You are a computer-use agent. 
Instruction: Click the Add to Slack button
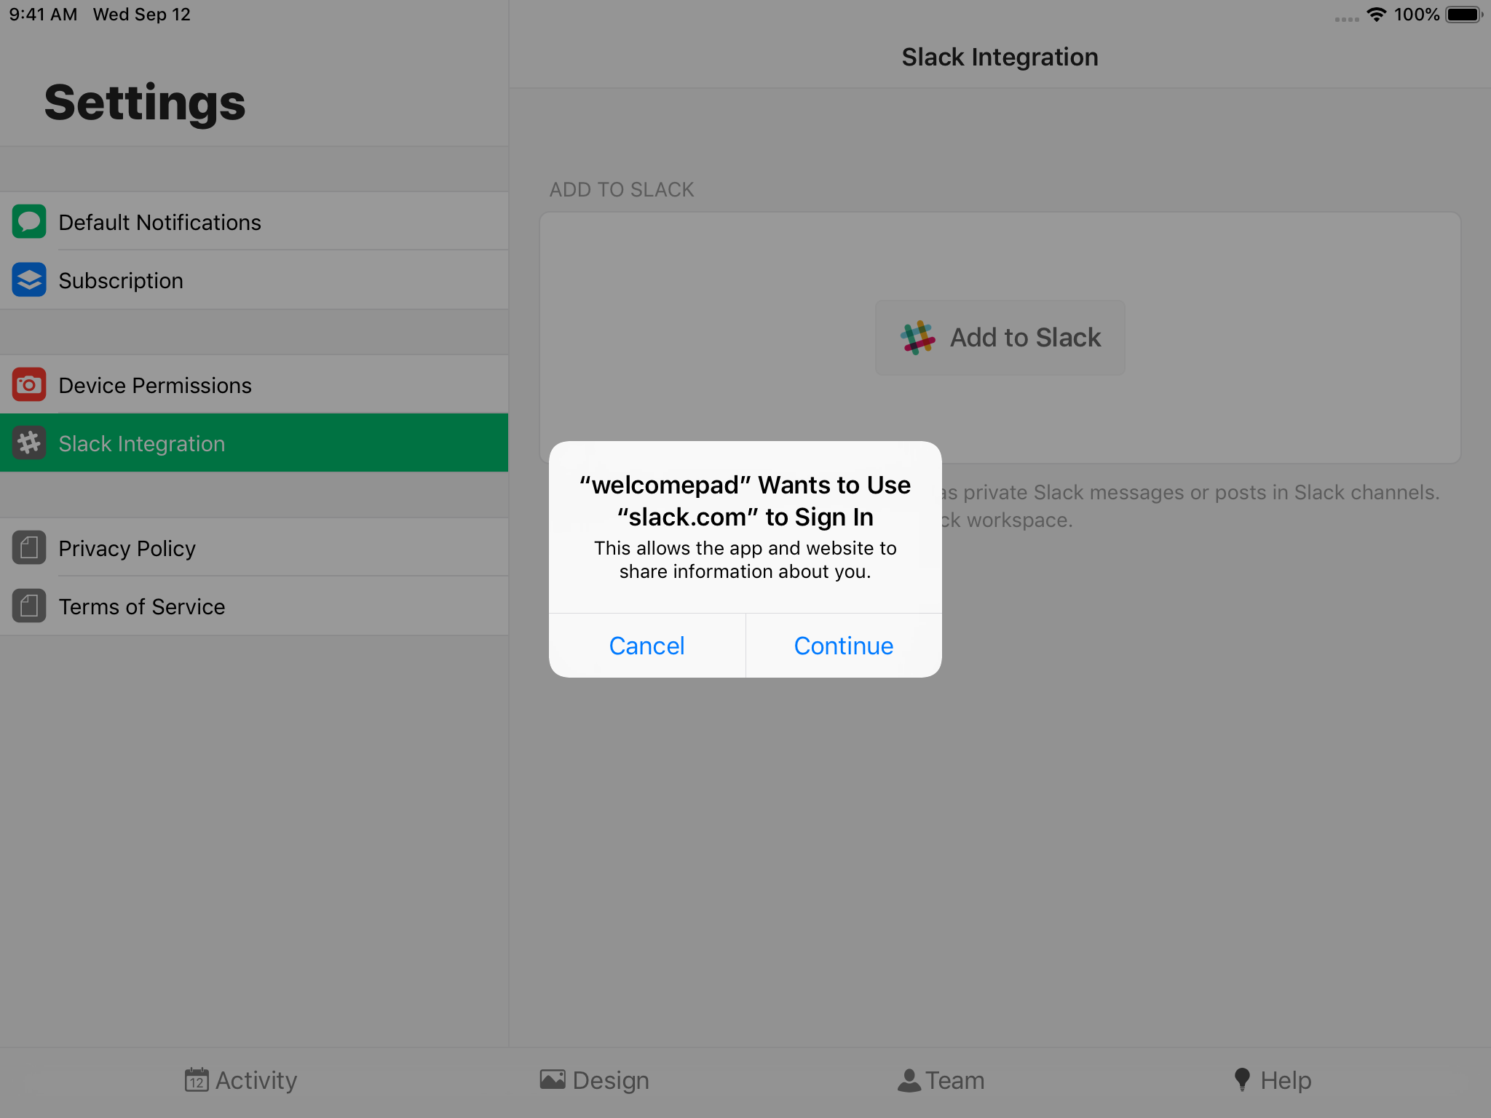[1000, 338]
